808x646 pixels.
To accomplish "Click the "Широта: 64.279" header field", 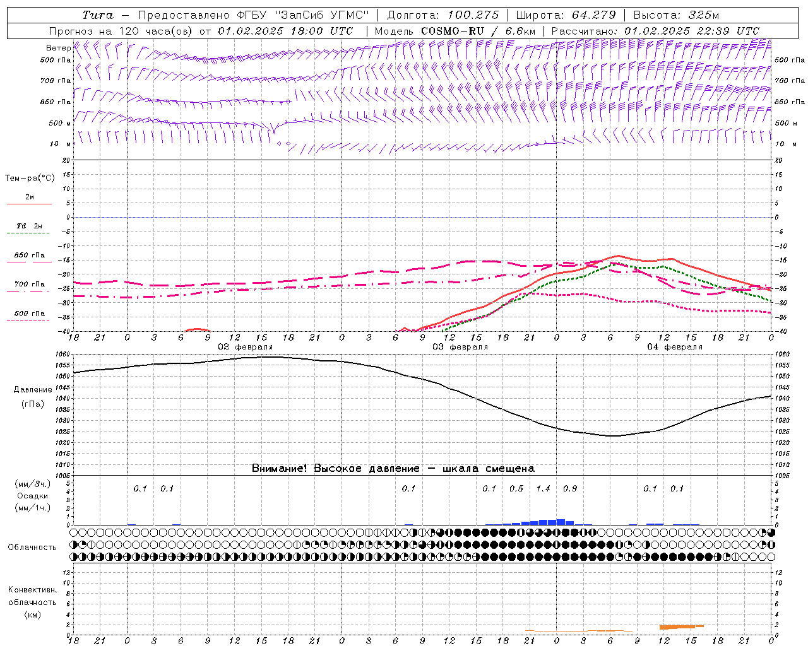I will 566,15.
